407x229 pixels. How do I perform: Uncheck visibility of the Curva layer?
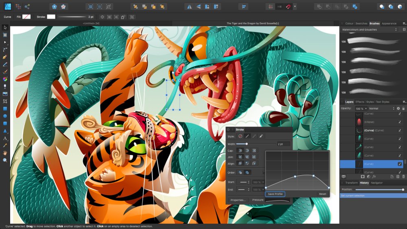[400, 131]
